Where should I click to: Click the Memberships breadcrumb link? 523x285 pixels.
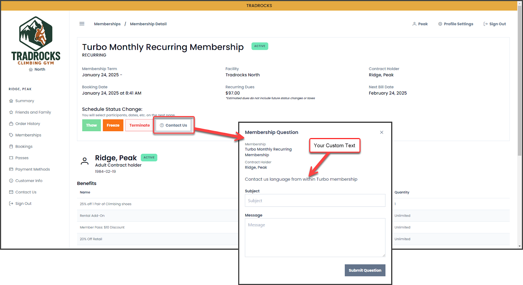tap(107, 24)
